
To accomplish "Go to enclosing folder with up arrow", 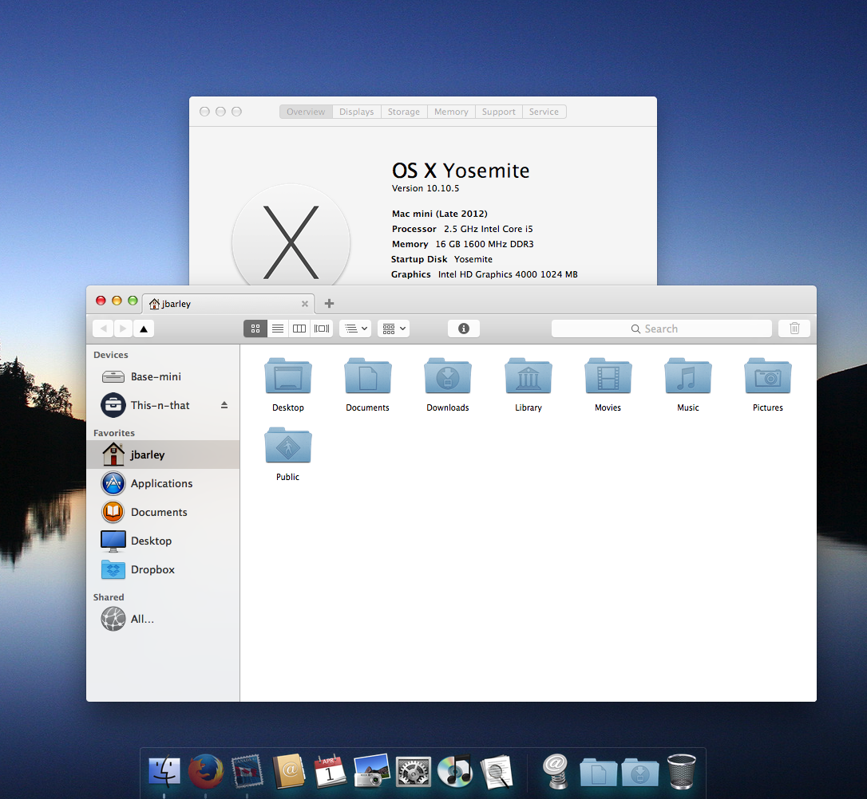I will (144, 329).
